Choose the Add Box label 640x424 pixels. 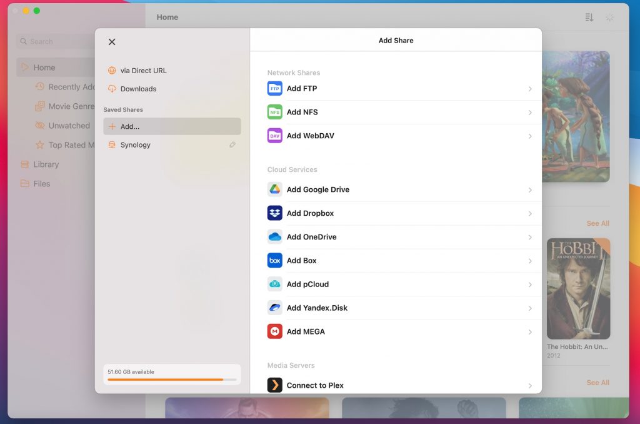coord(302,261)
